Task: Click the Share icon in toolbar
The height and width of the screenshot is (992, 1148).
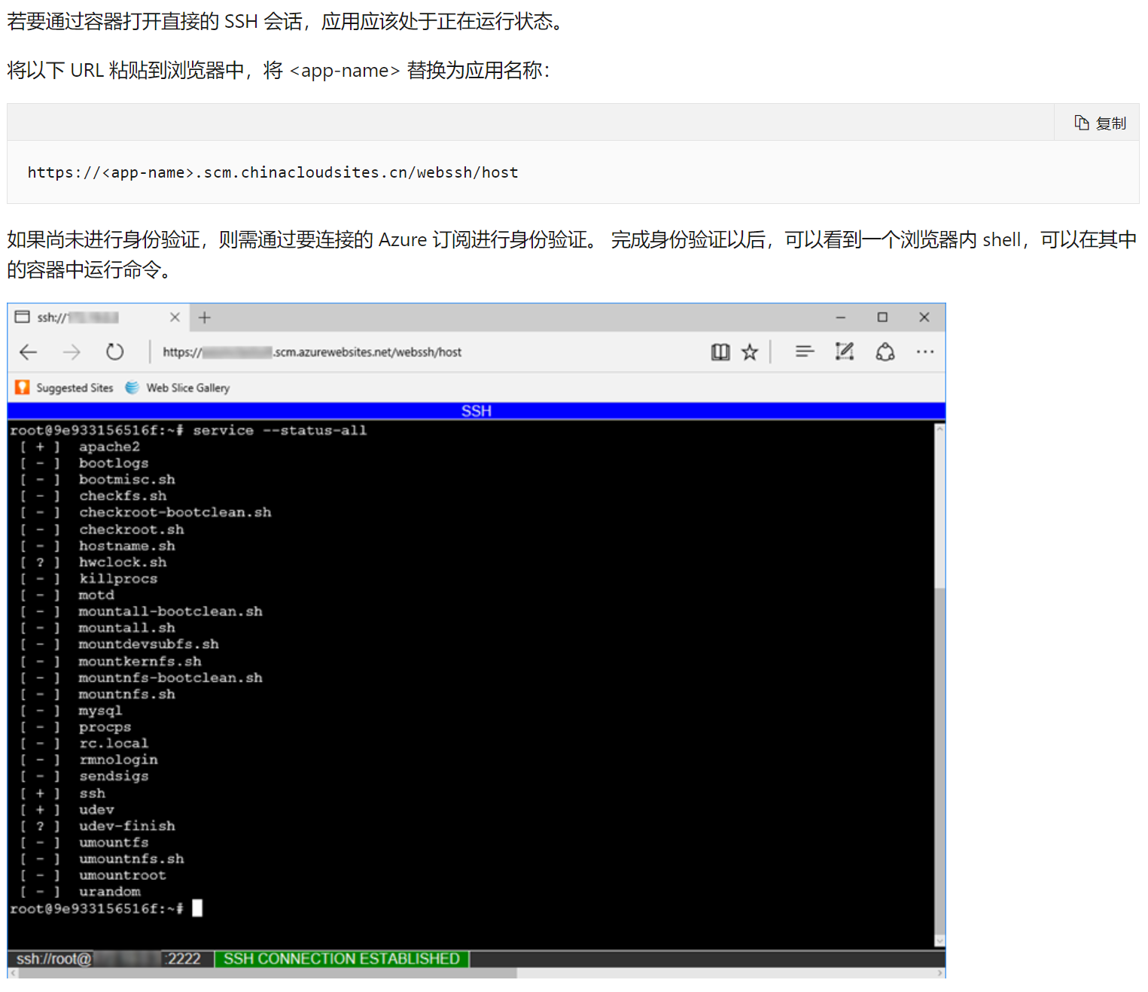Action: pyautogui.click(x=885, y=351)
